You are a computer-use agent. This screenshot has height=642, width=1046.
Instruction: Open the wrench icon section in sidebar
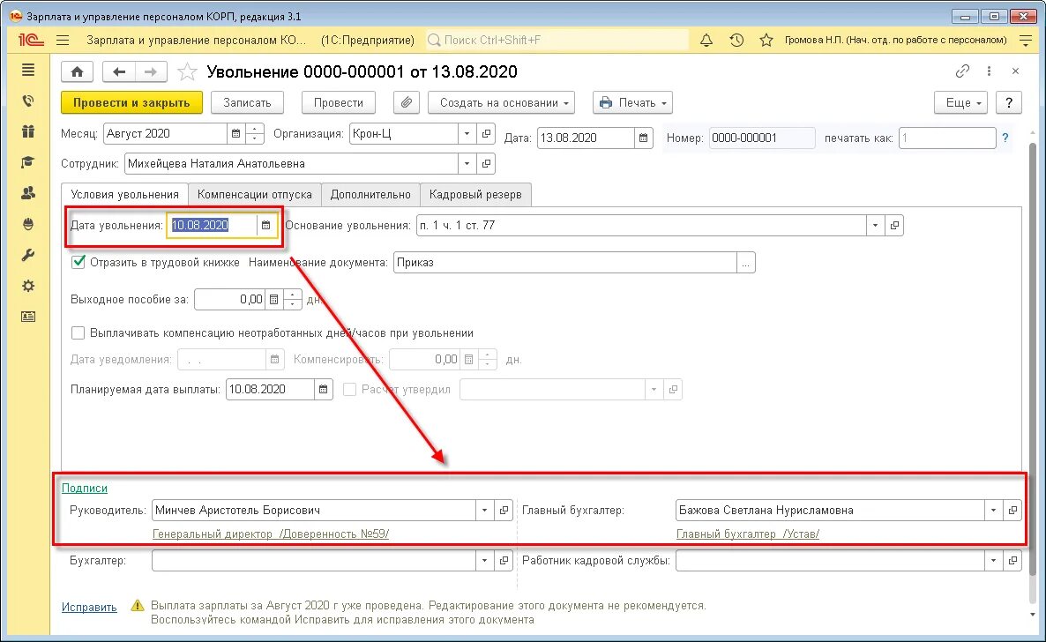pos(28,255)
